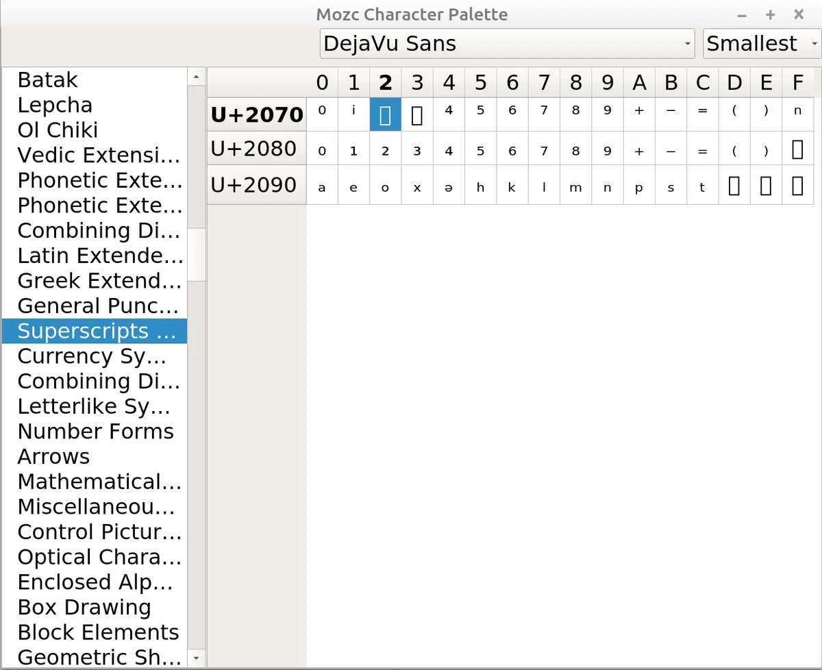
Task: Pick superscript n in row U+2070
Action: (x=797, y=114)
